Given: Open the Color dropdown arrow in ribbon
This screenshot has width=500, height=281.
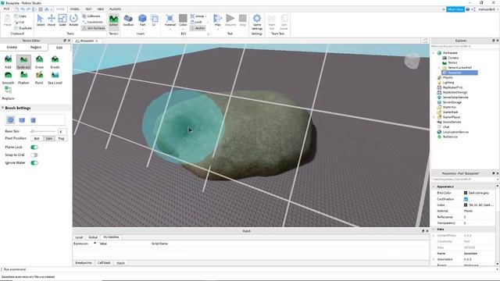Looking at the screenshot, I should pos(183,30).
